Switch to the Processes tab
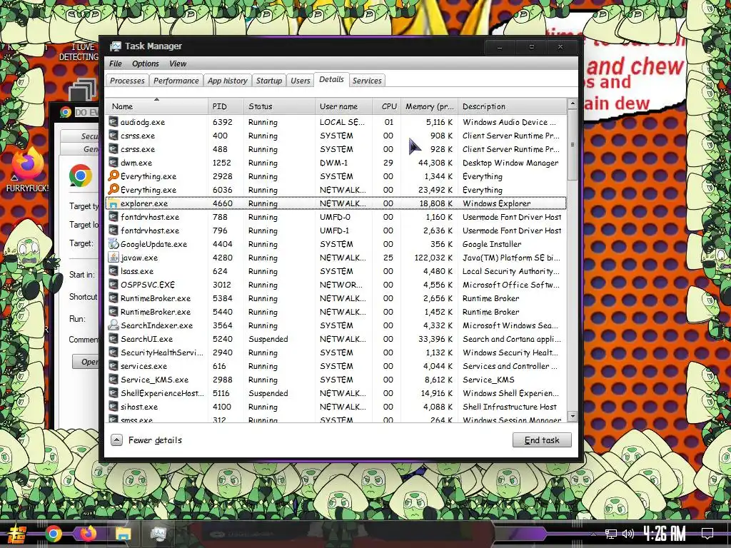The height and width of the screenshot is (548, 731). 127,81
